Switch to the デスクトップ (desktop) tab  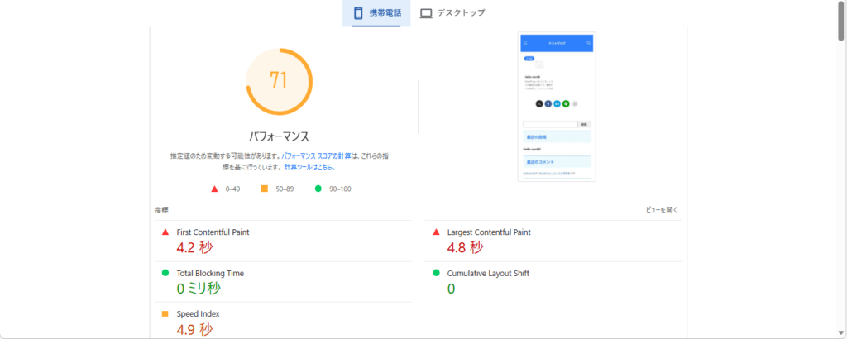pos(452,13)
